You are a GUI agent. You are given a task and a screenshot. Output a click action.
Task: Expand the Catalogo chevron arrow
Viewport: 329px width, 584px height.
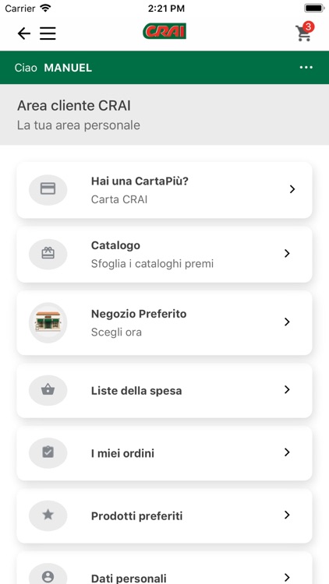(x=287, y=254)
